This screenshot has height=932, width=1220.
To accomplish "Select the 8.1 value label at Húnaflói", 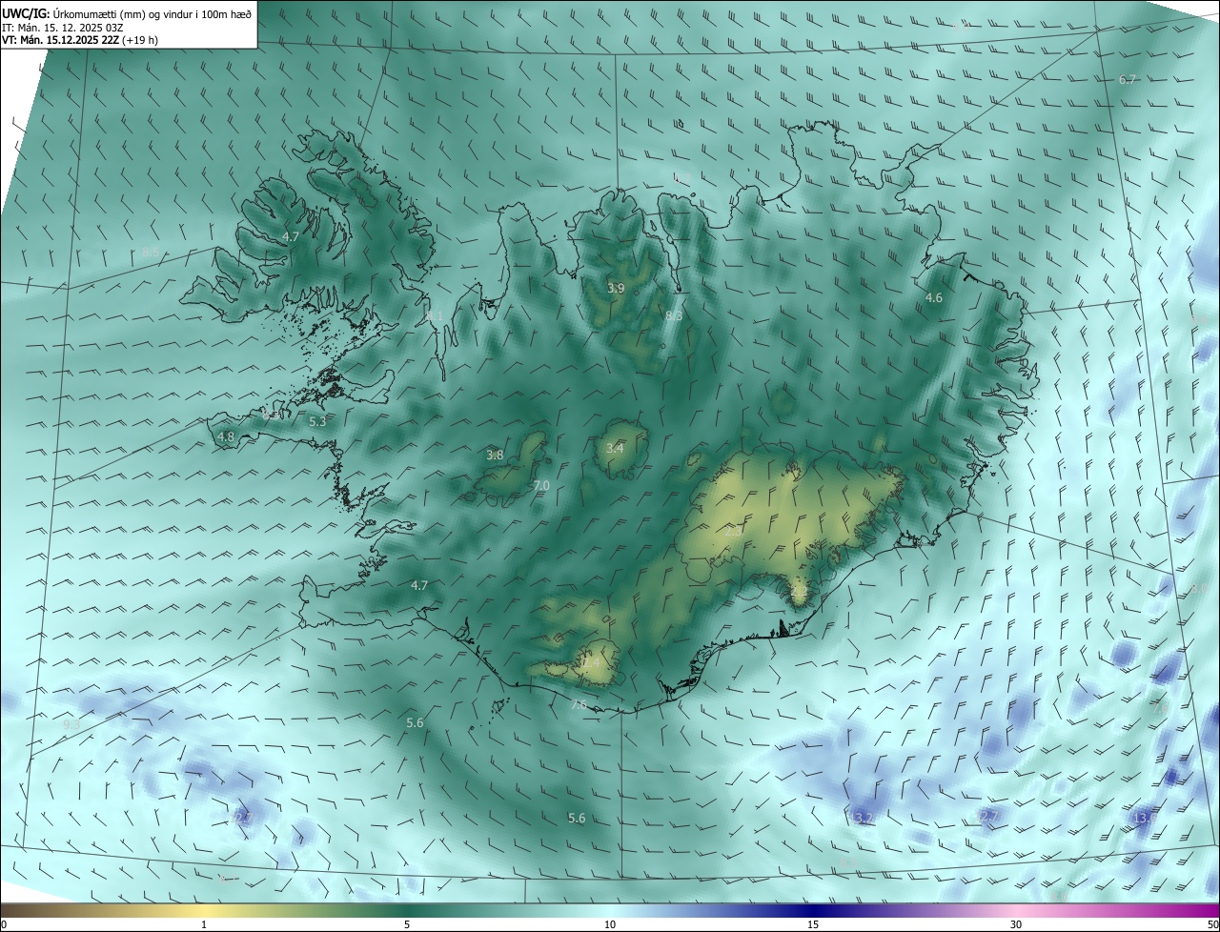I will 435,315.
